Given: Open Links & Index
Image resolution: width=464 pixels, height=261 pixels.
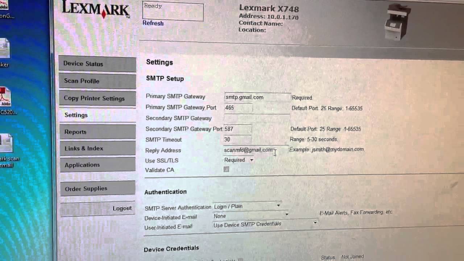Looking at the screenshot, I should (x=97, y=148).
